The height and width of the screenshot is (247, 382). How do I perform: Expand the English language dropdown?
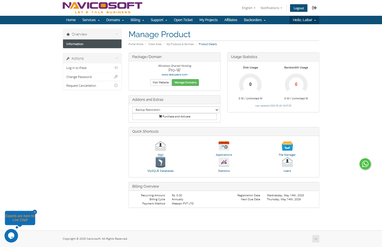[248, 8]
